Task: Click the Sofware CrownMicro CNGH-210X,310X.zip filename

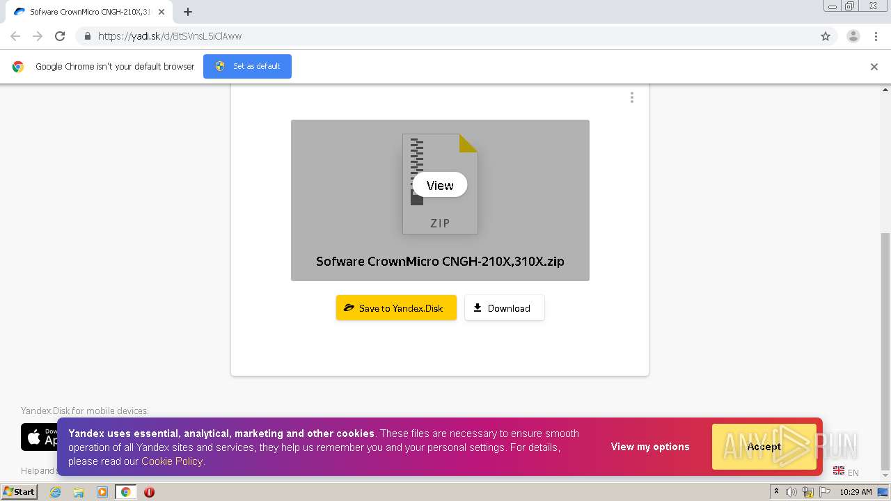Action: tap(440, 262)
